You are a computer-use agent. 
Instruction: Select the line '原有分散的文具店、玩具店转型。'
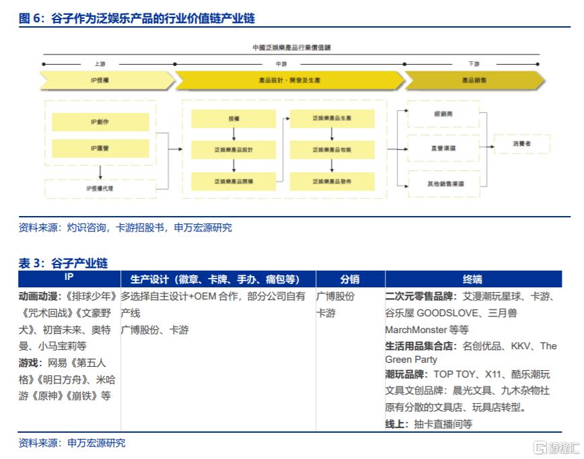pos(456,407)
